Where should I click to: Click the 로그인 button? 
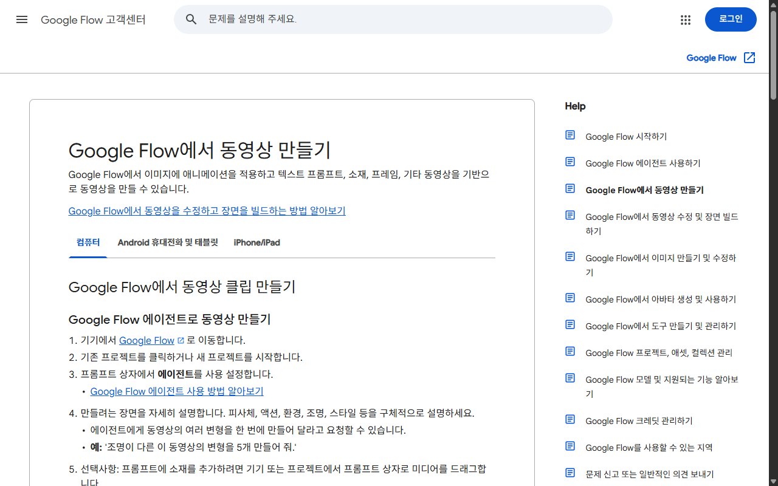(731, 19)
